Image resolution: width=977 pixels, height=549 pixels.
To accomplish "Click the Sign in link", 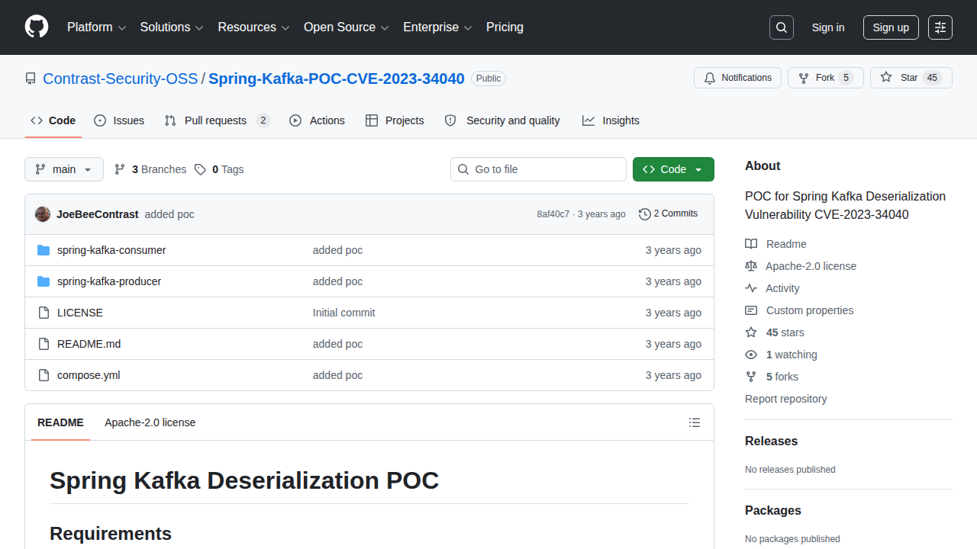I will click(x=828, y=27).
